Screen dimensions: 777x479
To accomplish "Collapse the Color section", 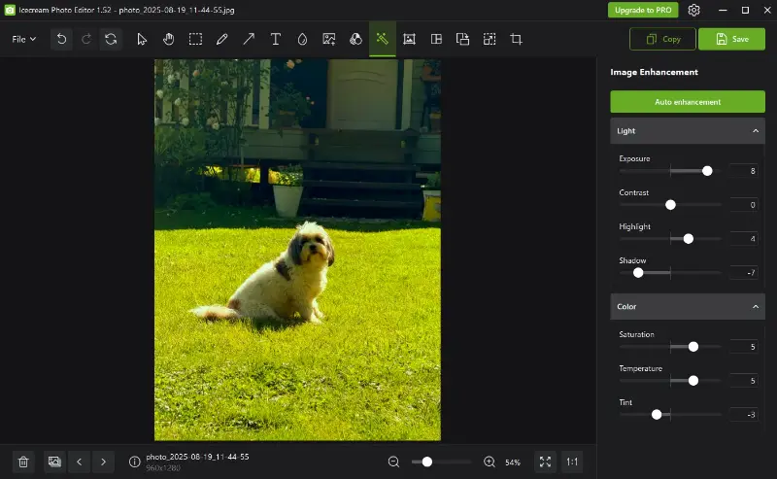I will point(756,307).
